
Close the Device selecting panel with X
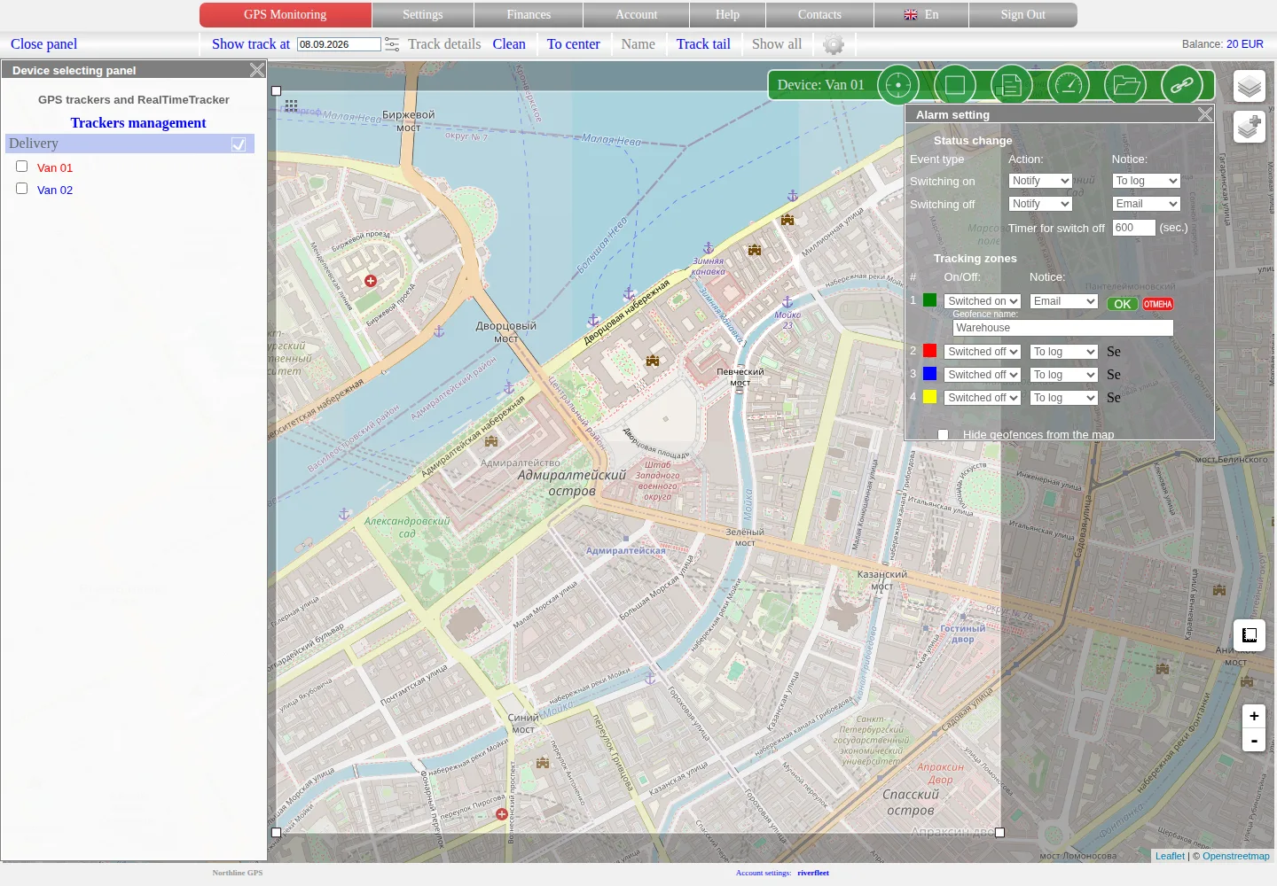tap(257, 70)
